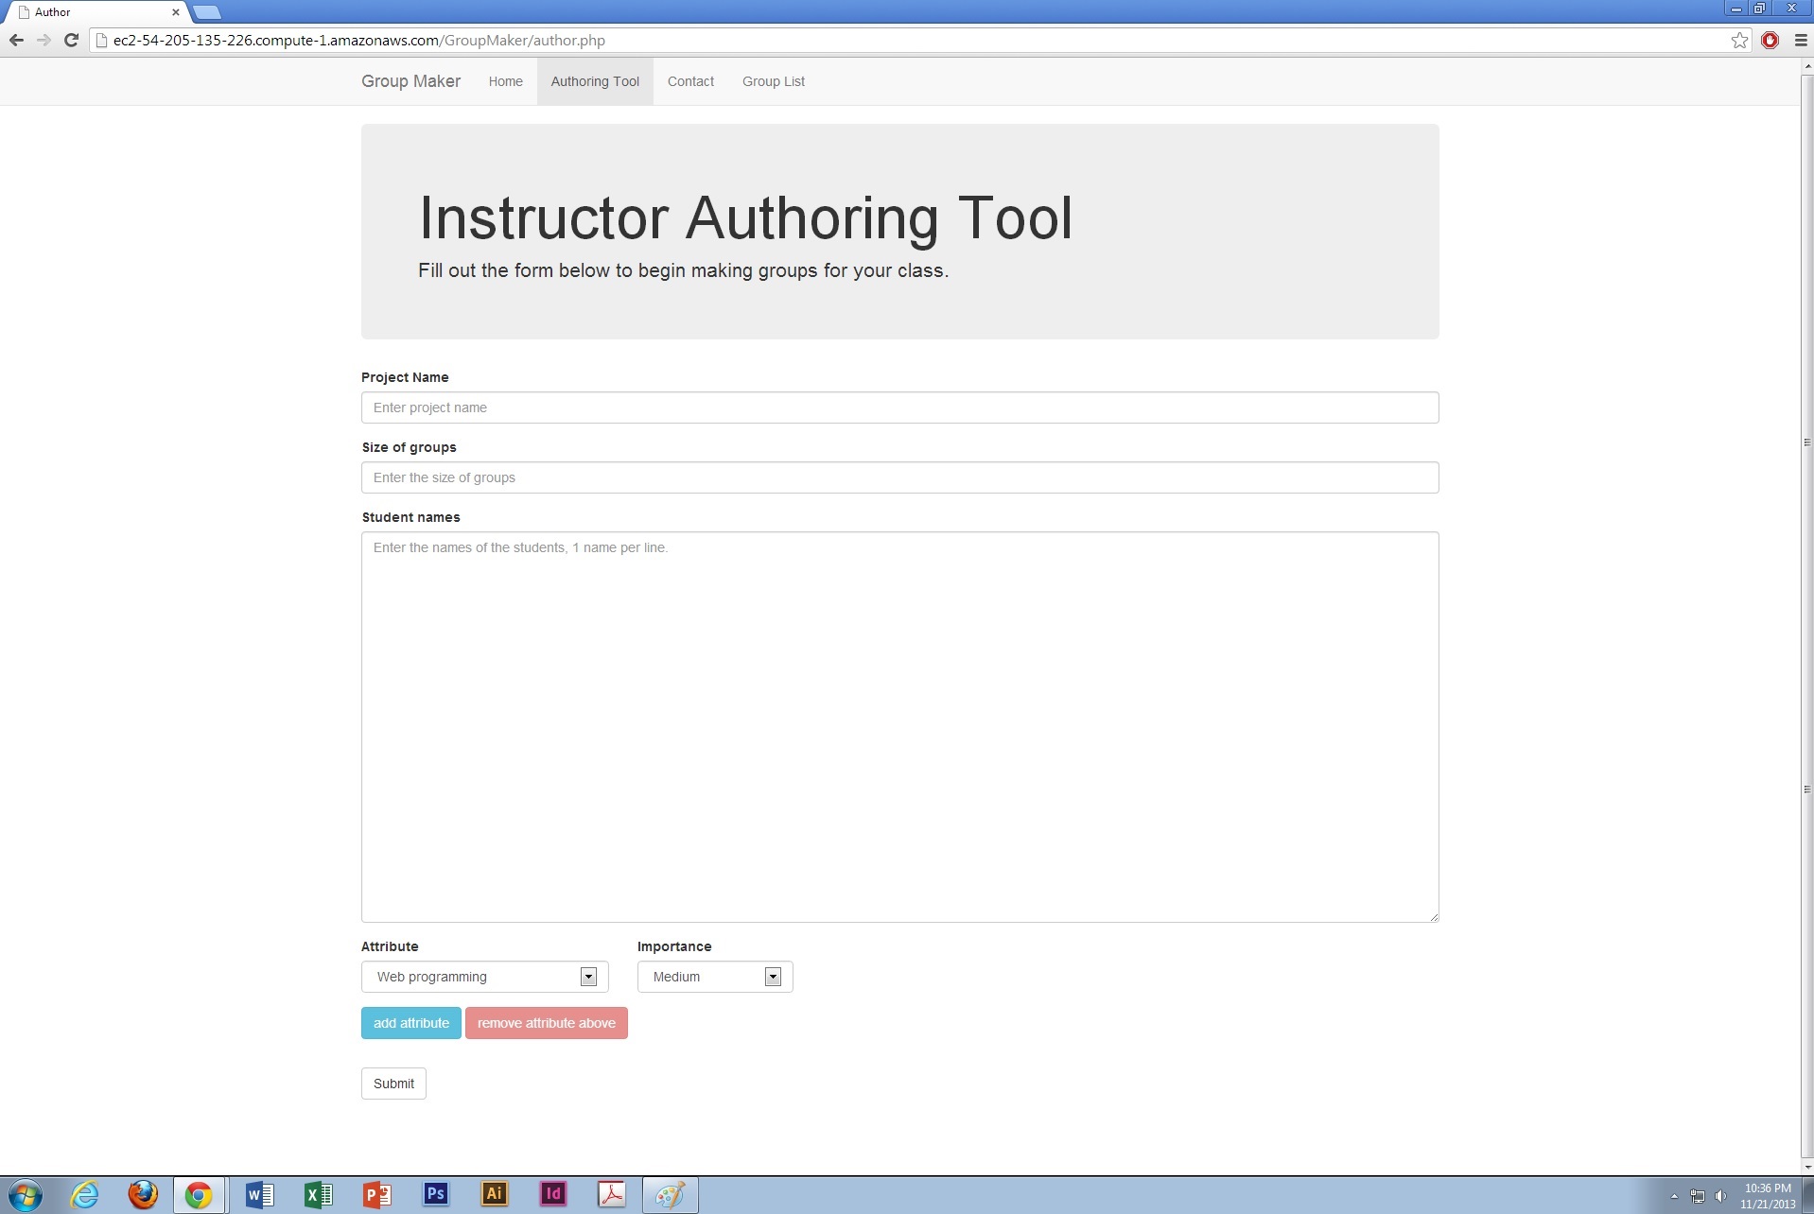Reload the page with the refresh icon
This screenshot has height=1214, width=1814.
[71, 40]
